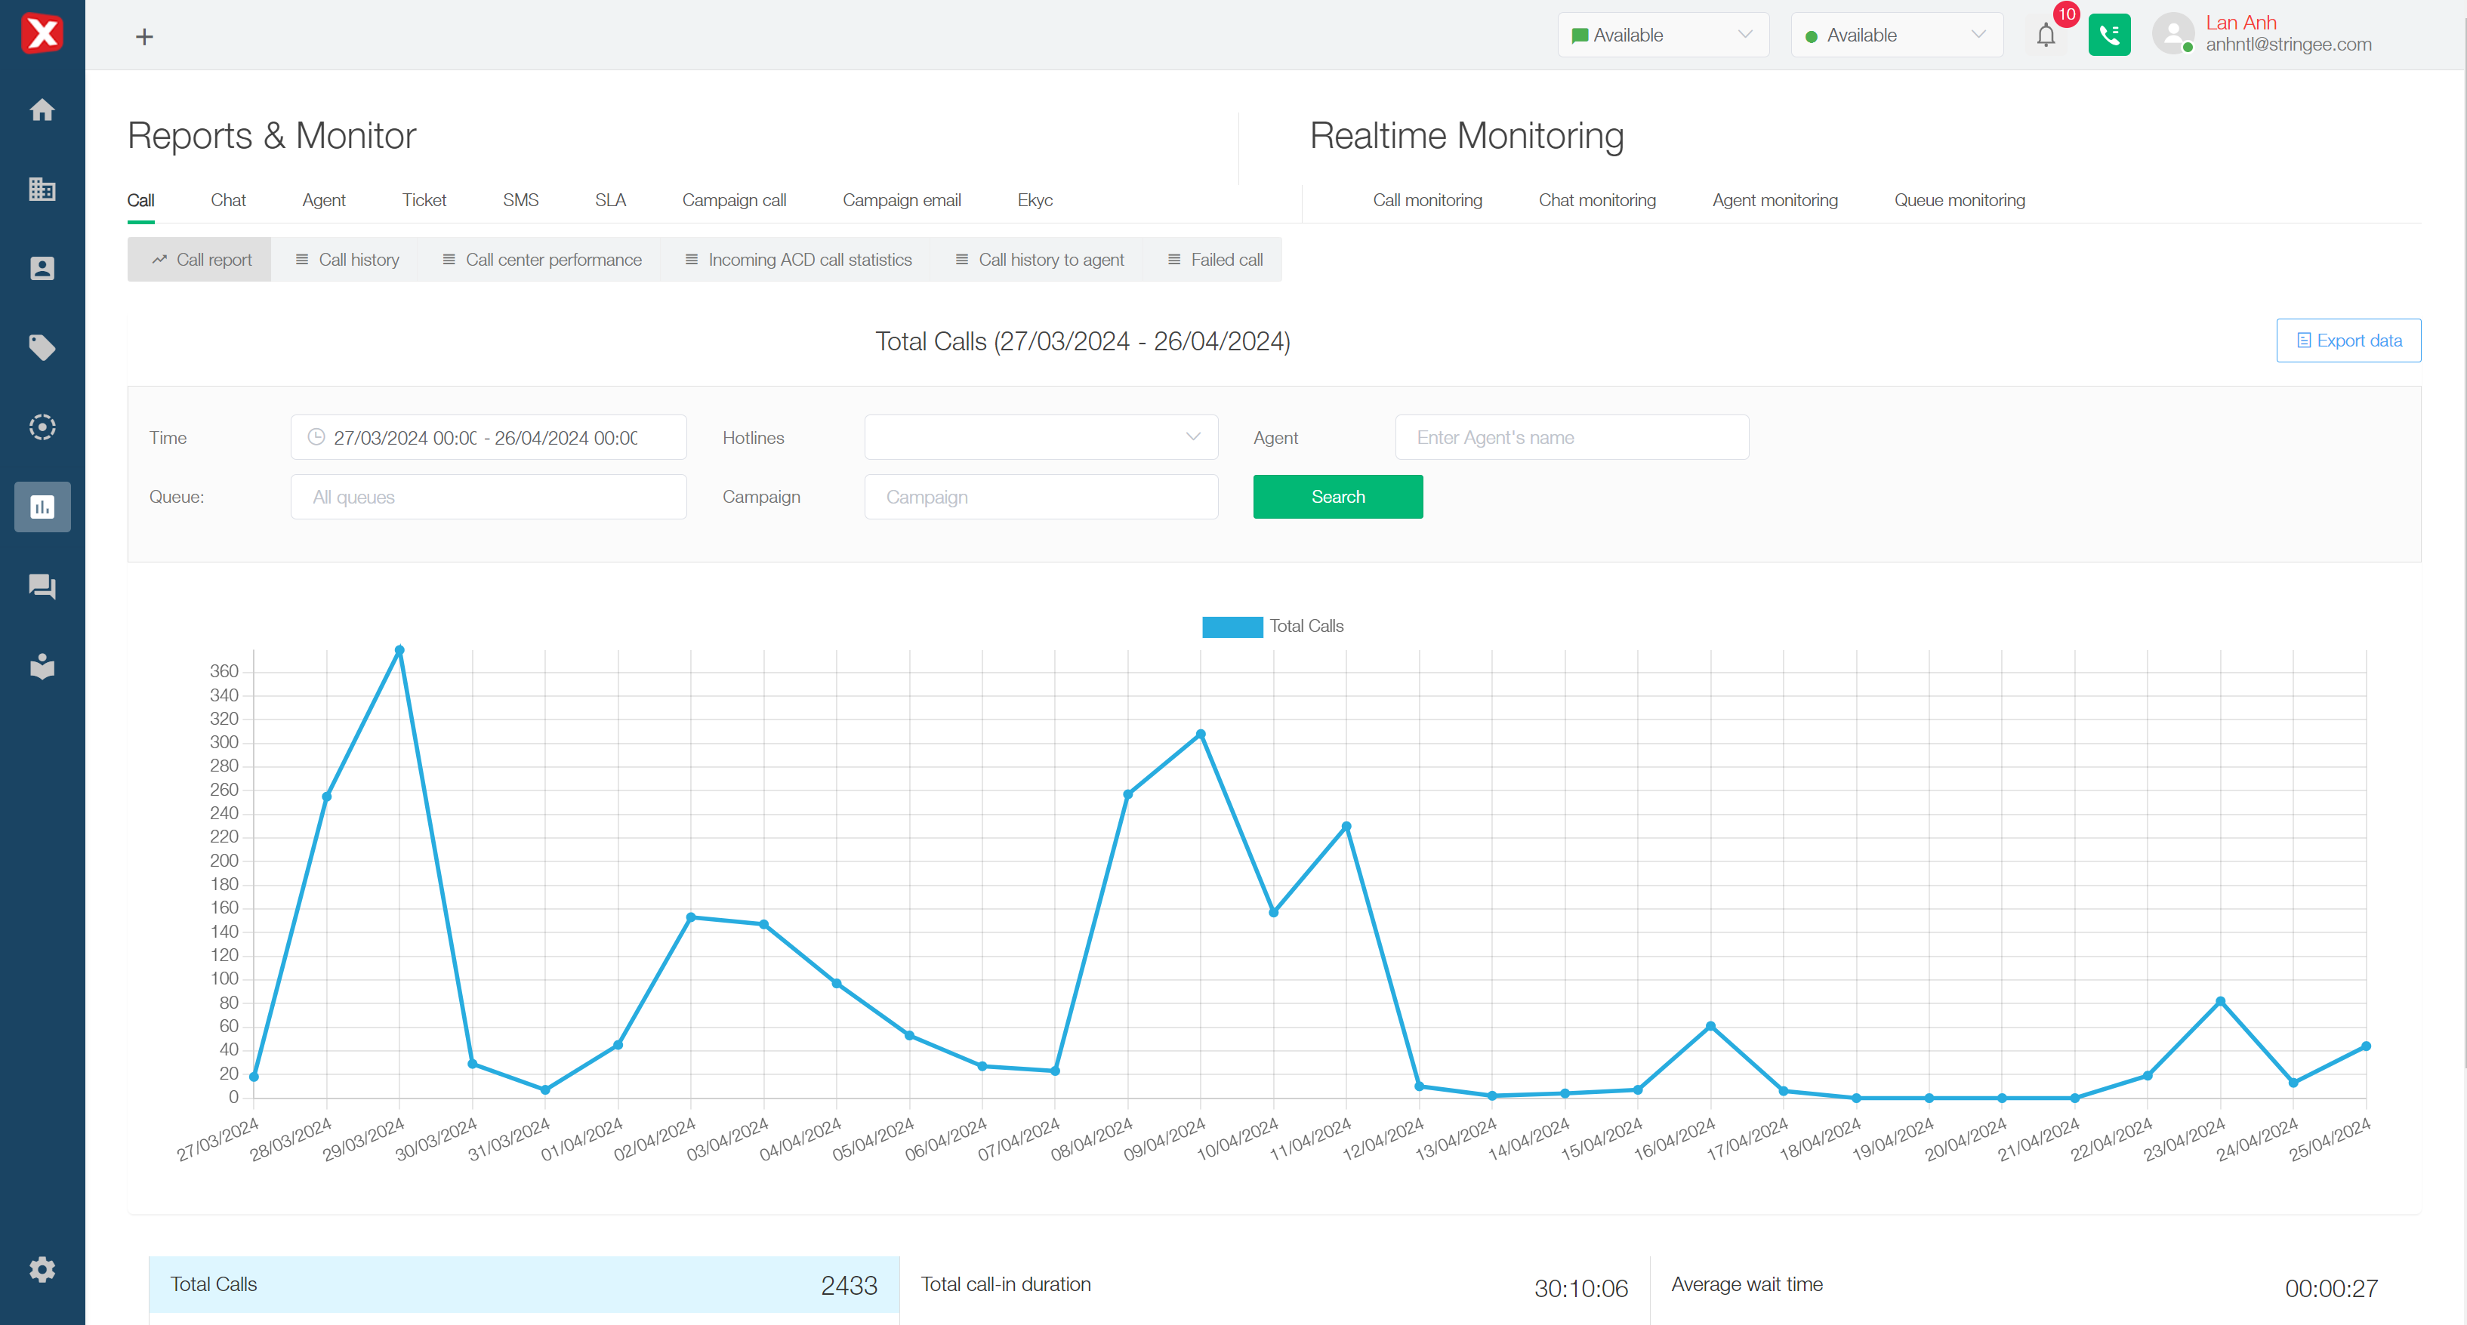This screenshot has height=1325, width=2467.
Task: Click the Export data button
Action: pos(2348,340)
